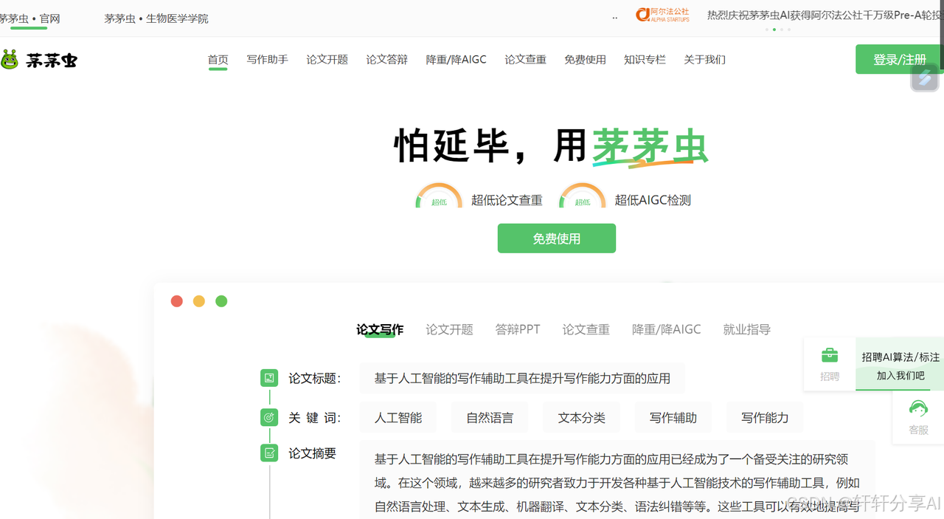Open 知识专栏 nav item

coord(645,60)
